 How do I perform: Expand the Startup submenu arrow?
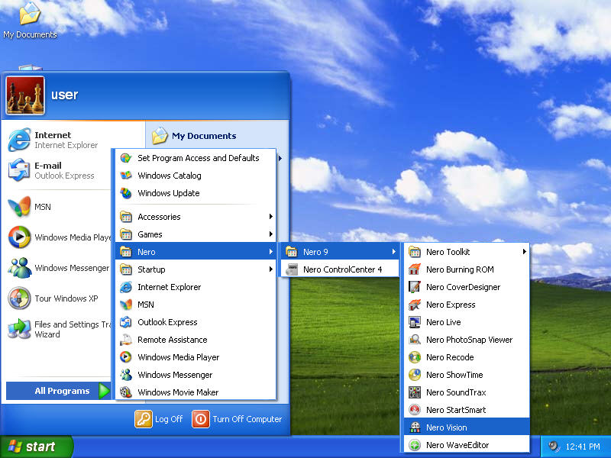pos(271,269)
